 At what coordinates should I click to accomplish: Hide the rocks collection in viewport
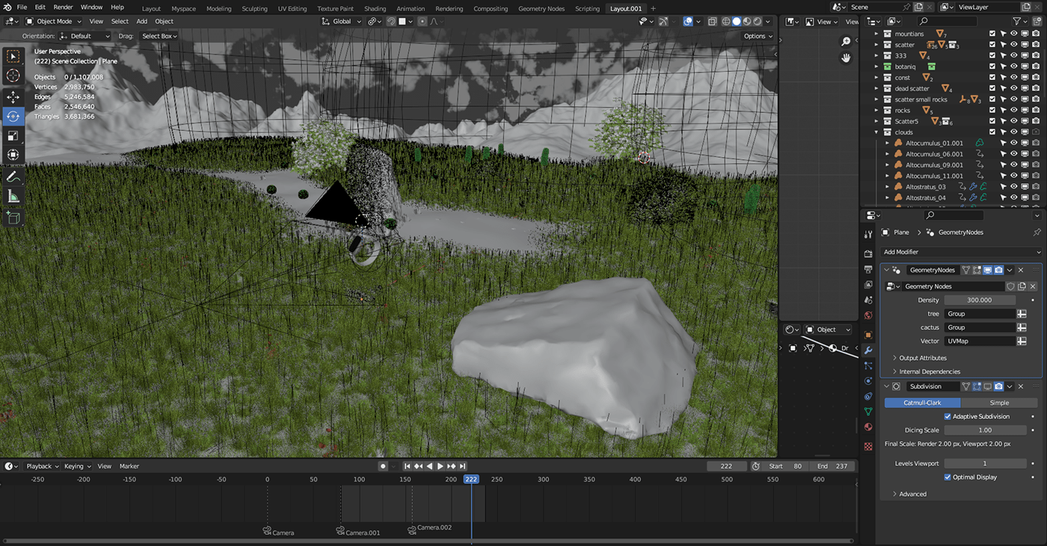(1014, 111)
